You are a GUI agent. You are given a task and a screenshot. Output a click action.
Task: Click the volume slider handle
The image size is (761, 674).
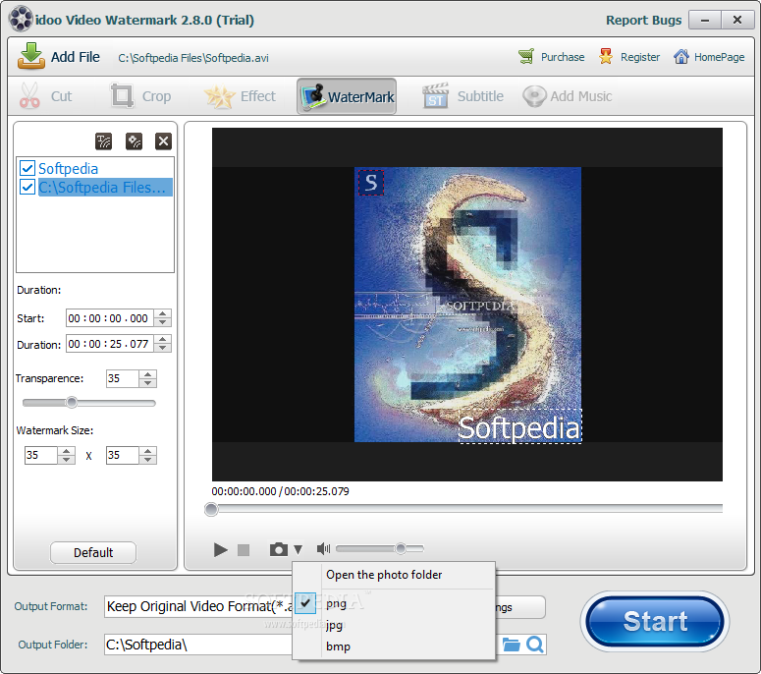401,548
